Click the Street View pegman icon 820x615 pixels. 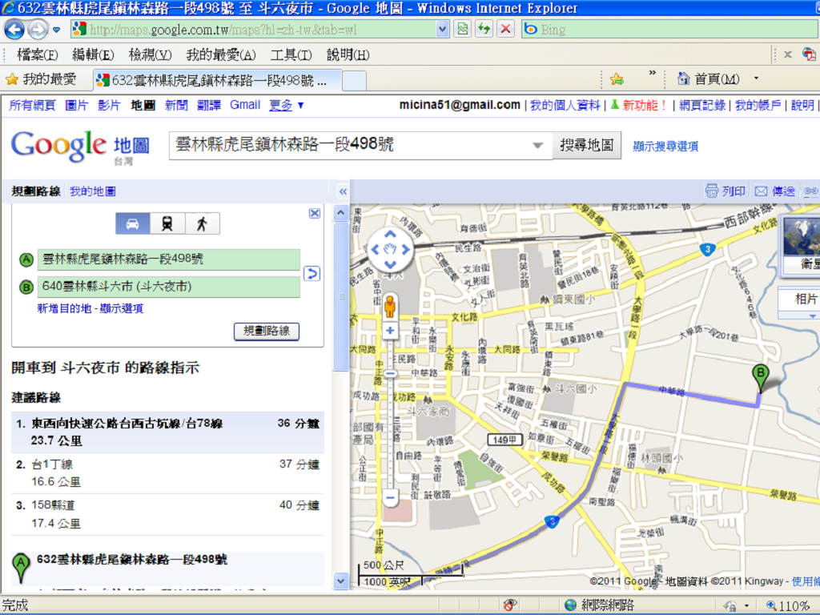pyautogui.click(x=390, y=306)
